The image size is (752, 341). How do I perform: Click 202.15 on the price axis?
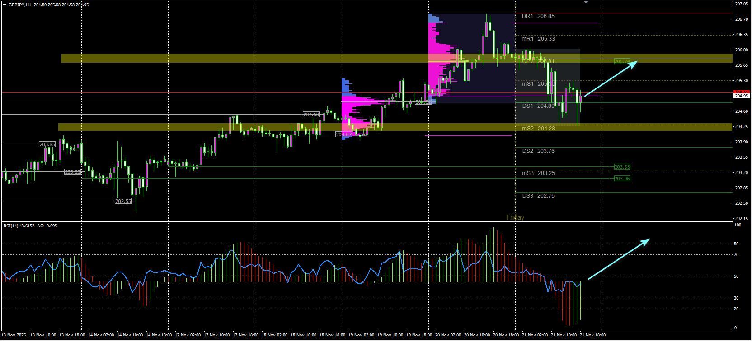tap(742, 219)
